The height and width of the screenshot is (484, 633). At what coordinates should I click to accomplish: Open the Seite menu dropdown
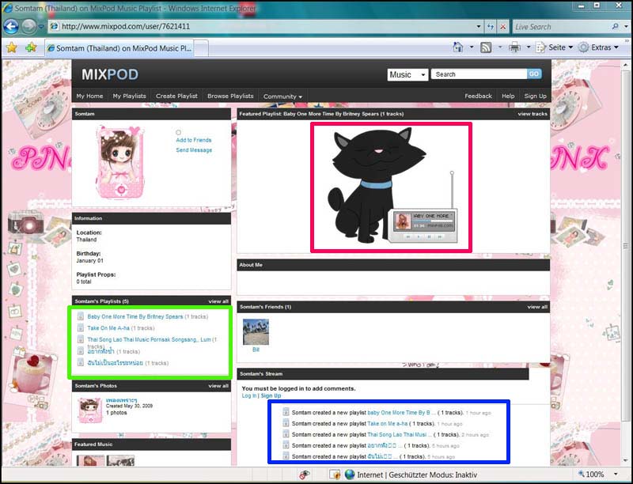point(570,47)
